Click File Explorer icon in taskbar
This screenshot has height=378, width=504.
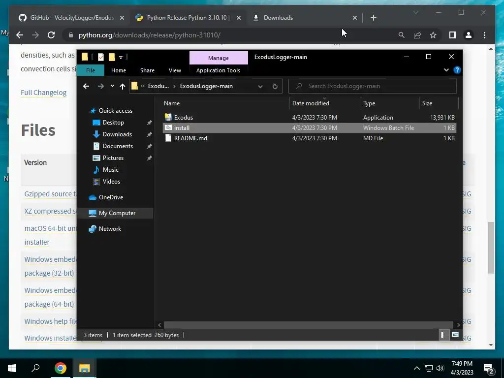tap(85, 368)
